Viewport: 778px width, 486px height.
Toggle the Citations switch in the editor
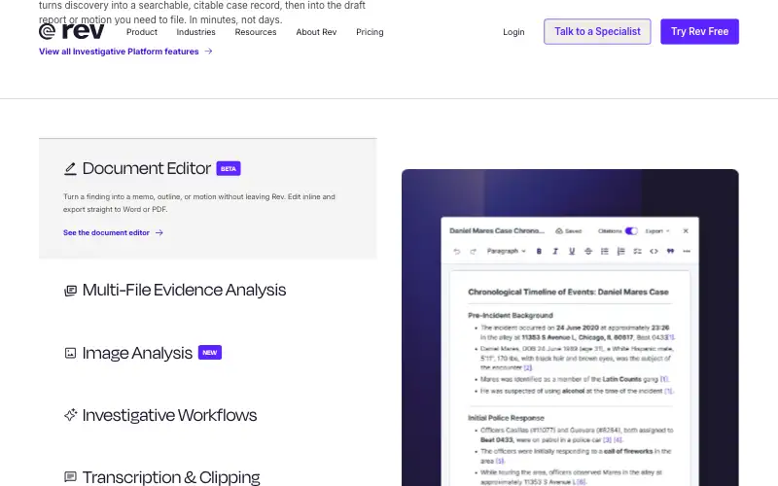631,231
